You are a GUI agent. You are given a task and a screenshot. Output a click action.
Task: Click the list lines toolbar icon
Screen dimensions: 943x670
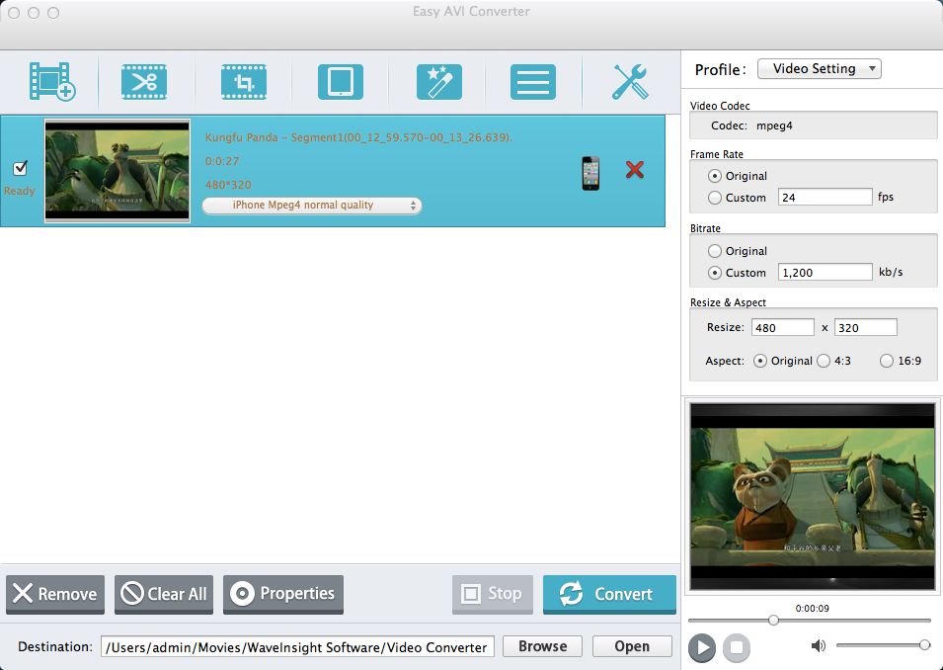[533, 82]
